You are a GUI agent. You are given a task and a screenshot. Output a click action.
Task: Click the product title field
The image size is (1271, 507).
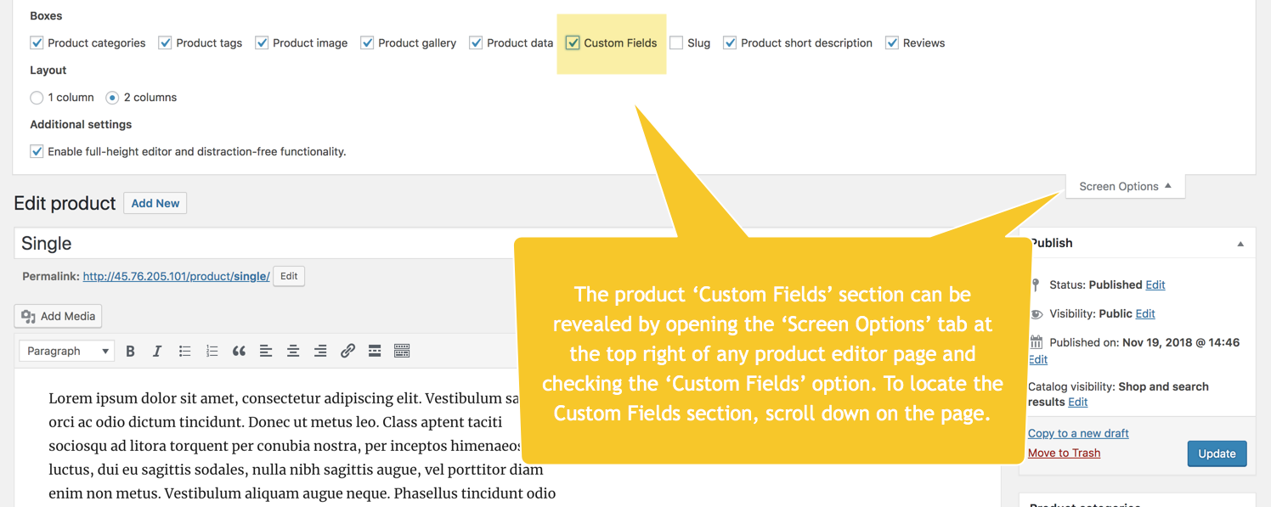255,244
